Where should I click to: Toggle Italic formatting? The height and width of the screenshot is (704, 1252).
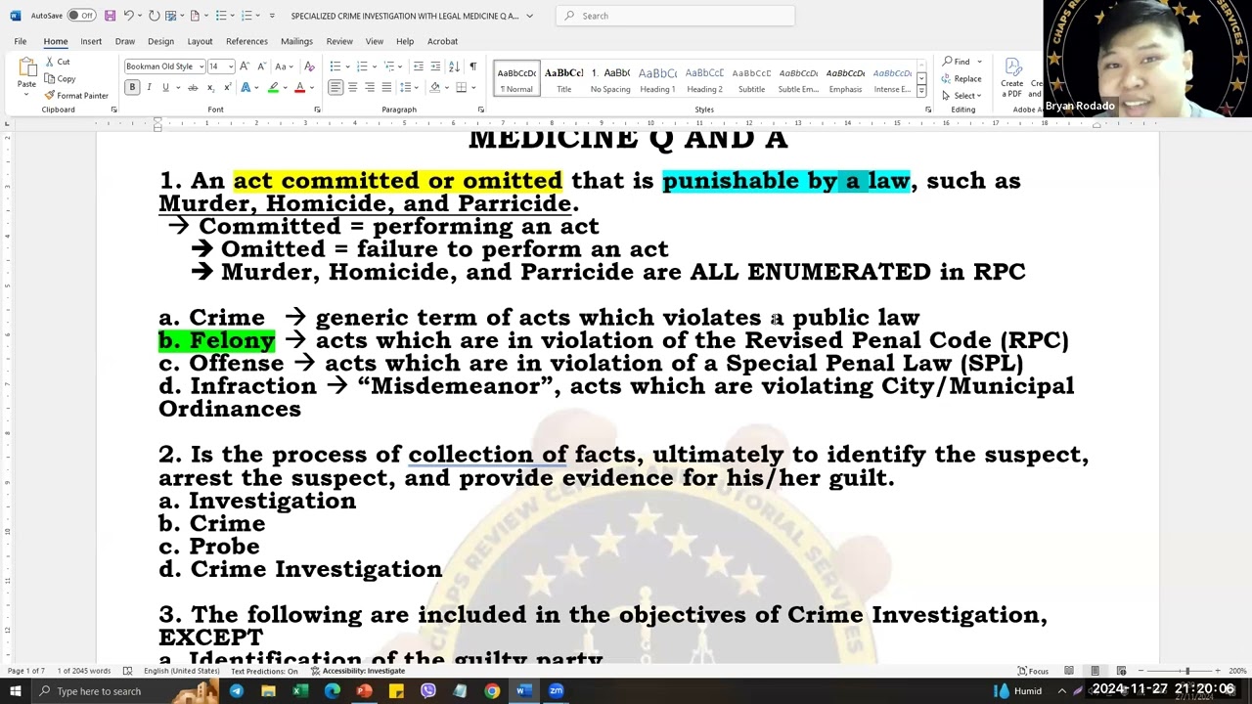pyautogui.click(x=149, y=88)
